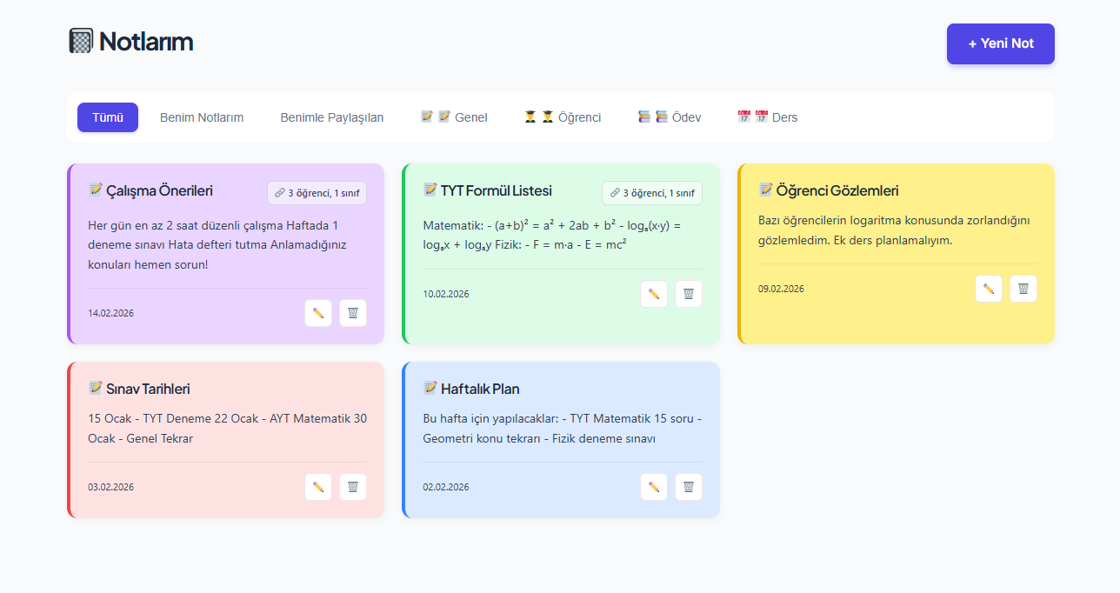The height and width of the screenshot is (593, 1120).
Task: Switch to the Benim Notlarım tab
Action: click(x=202, y=117)
